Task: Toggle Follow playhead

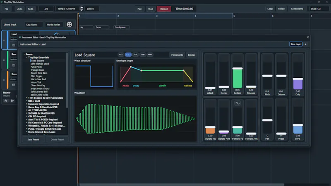Action: pyautogui.click(x=281, y=9)
